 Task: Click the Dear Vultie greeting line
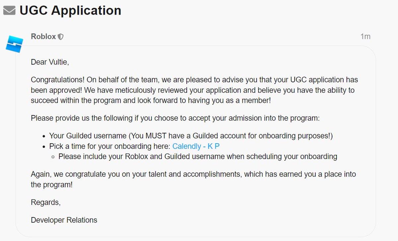coord(50,62)
